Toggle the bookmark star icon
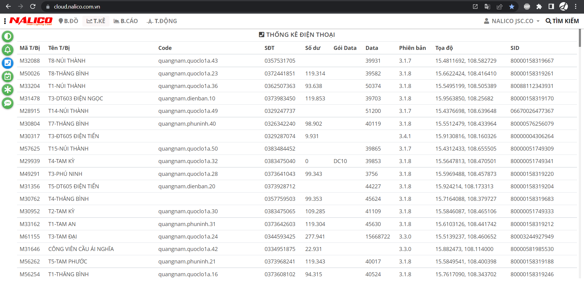The image size is (584, 296). [512, 7]
